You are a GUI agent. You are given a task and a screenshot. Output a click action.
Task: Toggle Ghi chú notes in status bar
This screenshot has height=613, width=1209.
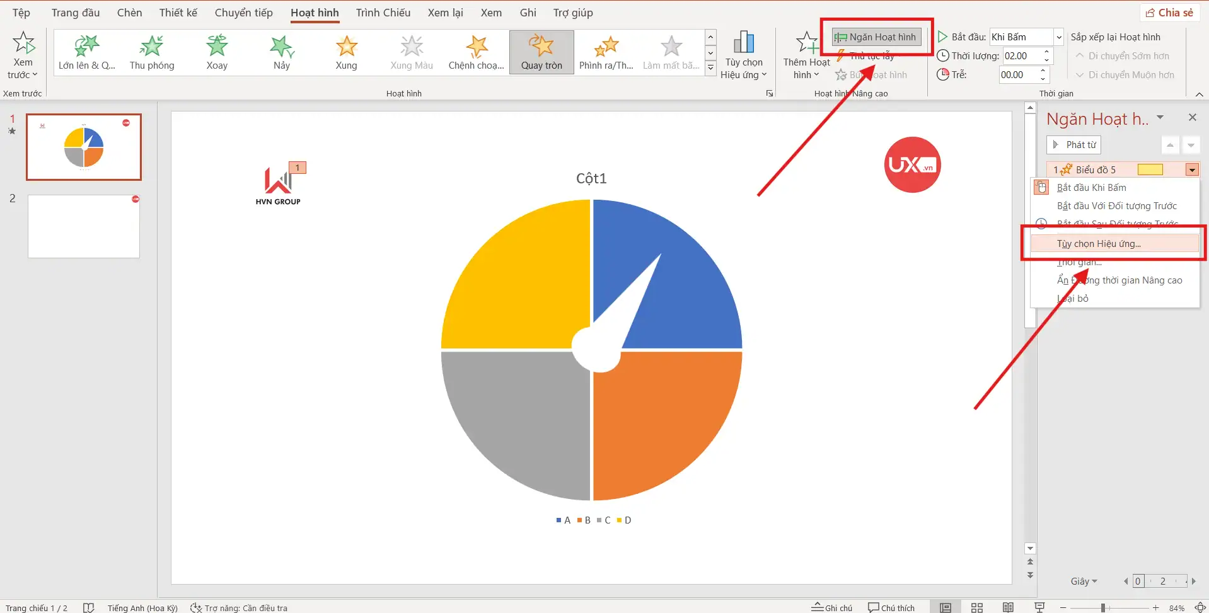pos(831,607)
